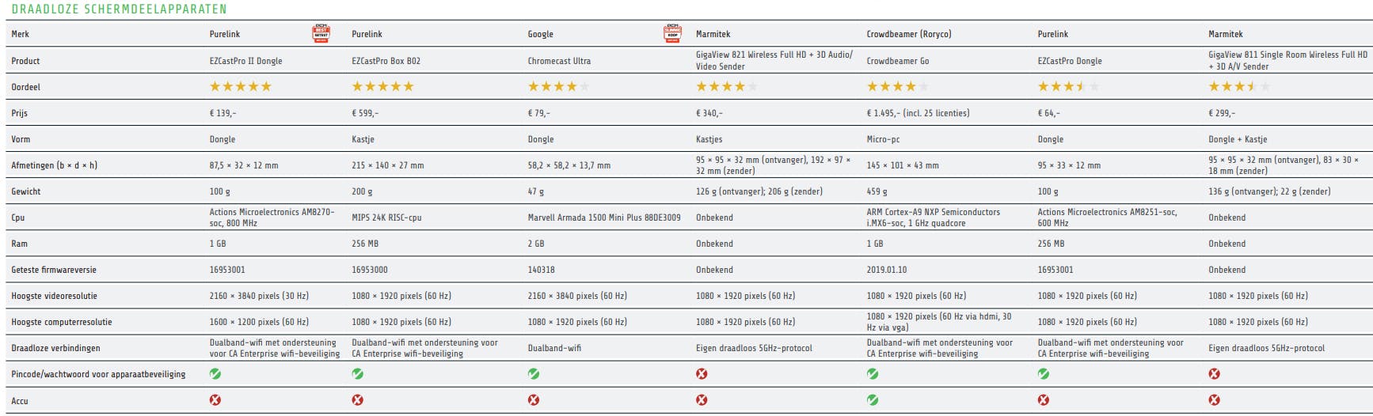Click the star rating of Chromecast Ultra
Image resolution: width=1373 pixels, height=416 pixels.
[558, 87]
